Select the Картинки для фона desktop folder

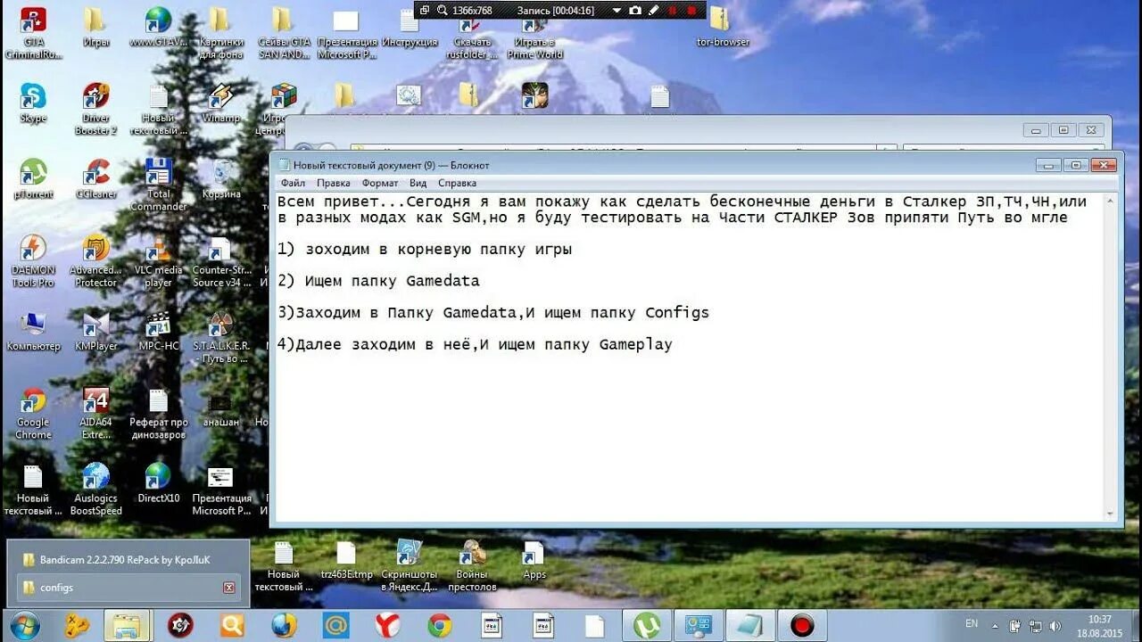pyautogui.click(x=219, y=33)
